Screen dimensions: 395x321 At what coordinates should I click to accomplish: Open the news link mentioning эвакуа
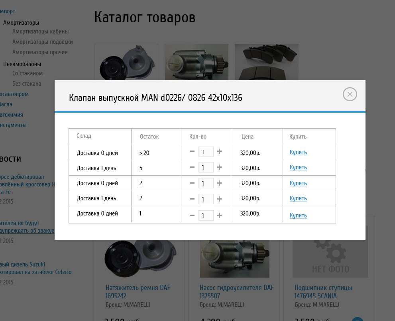click(27, 227)
